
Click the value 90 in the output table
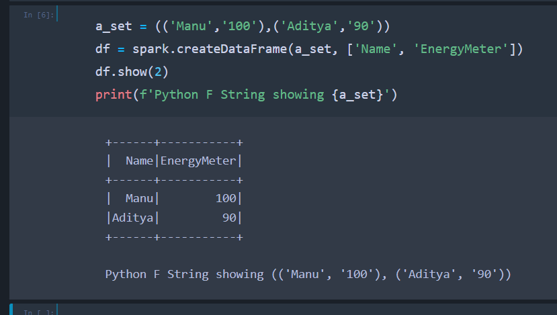pyautogui.click(x=229, y=218)
